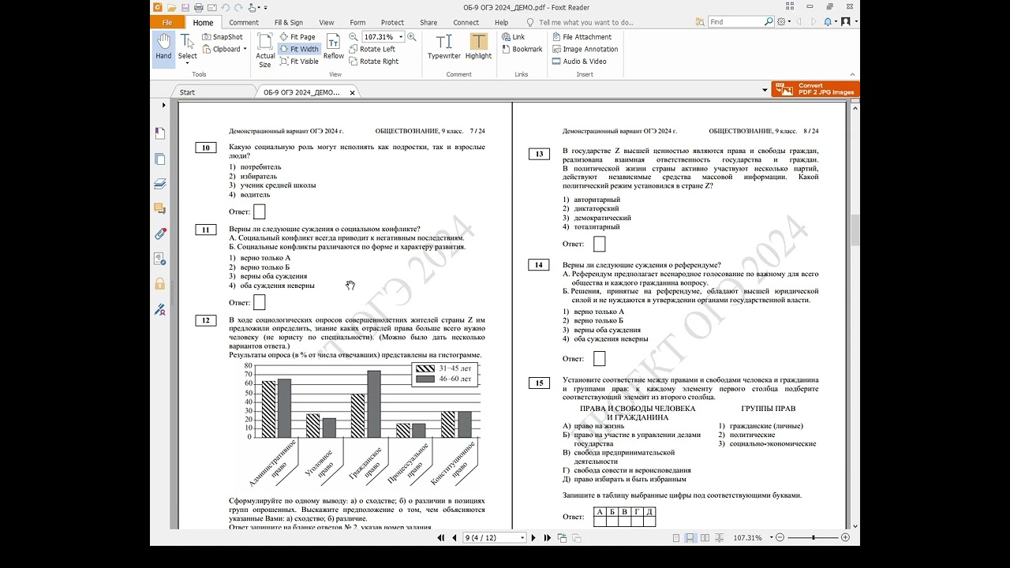Add a Bookmark
Viewport: 1010px width, 568px height.
click(522, 49)
